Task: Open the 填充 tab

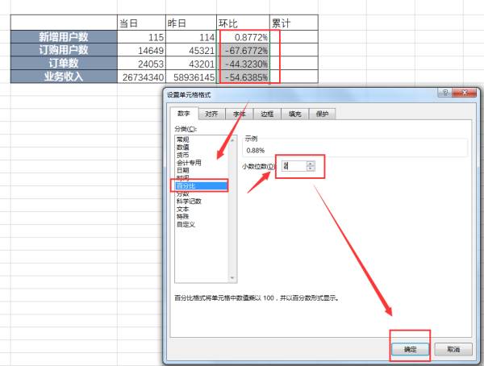Action: click(294, 114)
